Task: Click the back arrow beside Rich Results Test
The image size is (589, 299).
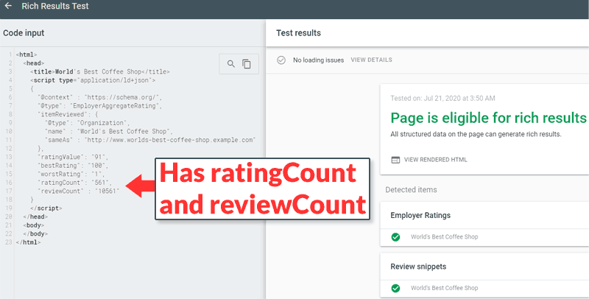Action: [8, 5]
